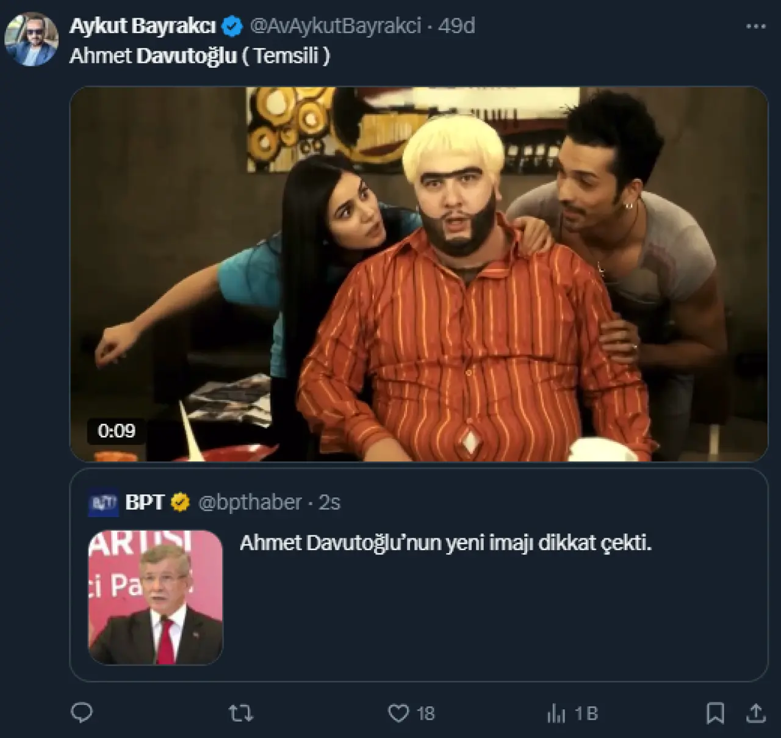
Task: Click the 0:09 video duration badge
Action: (x=117, y=431)
